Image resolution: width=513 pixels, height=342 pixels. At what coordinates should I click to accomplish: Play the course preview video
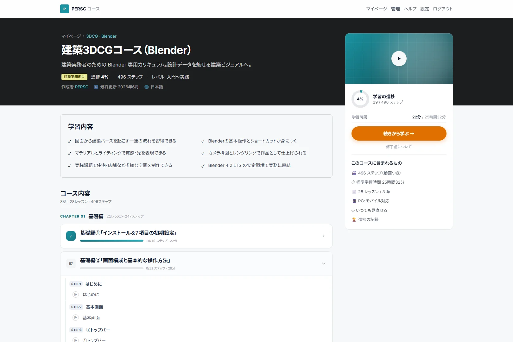pos(399,59)
